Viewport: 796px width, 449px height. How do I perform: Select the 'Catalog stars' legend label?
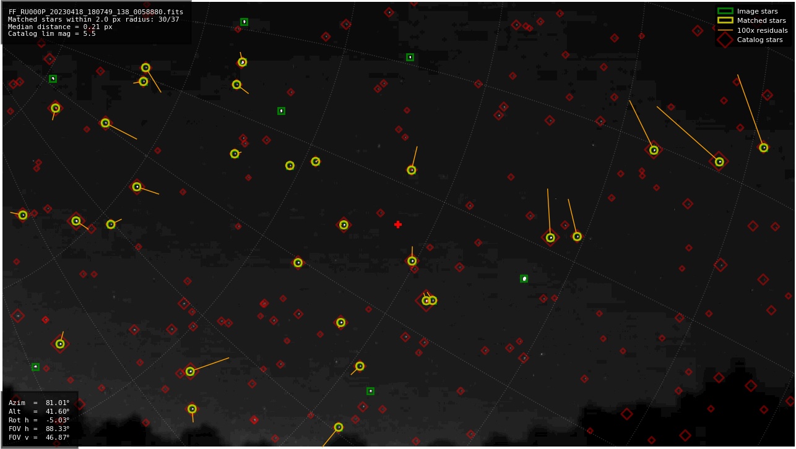pos(759,40)
